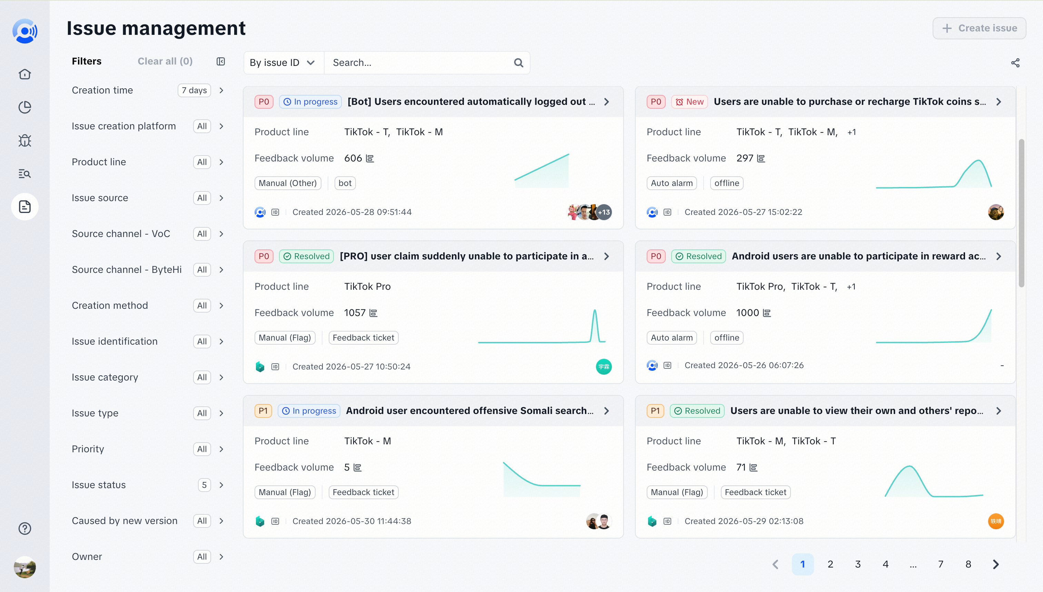Image resolution: width=1043 pixels, height=592 pixels.
Task: Collapse the Filters panel icon
Action: [221, 61]
